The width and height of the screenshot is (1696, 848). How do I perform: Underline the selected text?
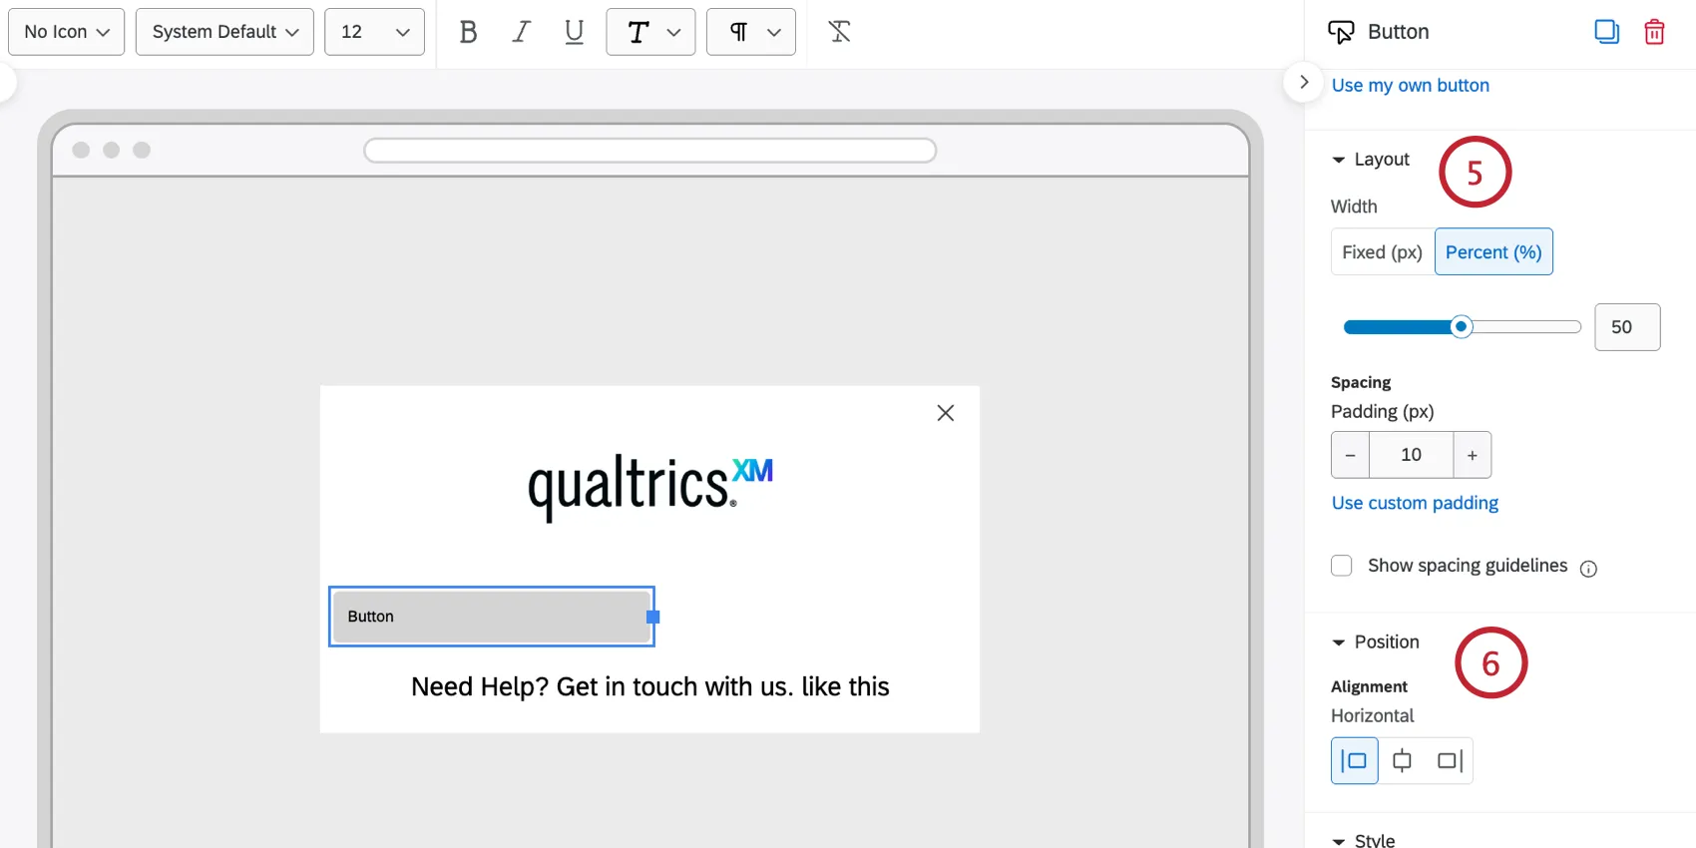[x=574, y=32]
